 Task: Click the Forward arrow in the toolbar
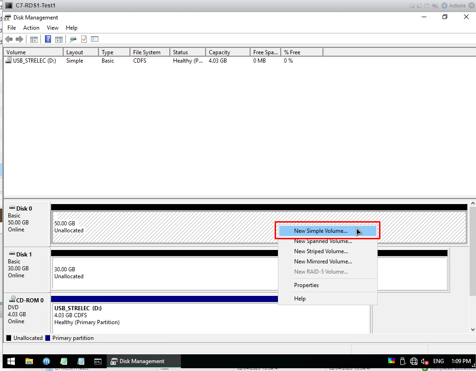(19, 39)
